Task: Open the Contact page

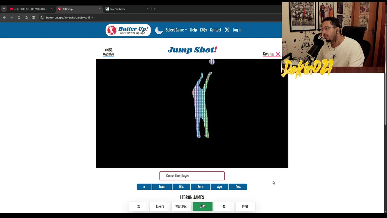Action: [216, 30]
